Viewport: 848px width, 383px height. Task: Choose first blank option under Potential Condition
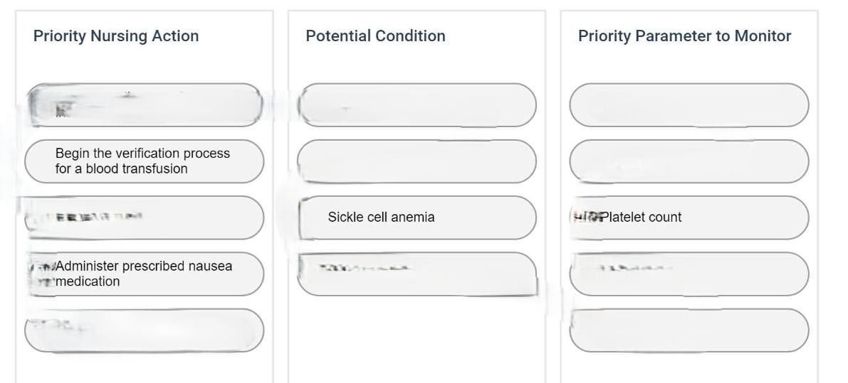pyautogui.click(x=417, y=105)
